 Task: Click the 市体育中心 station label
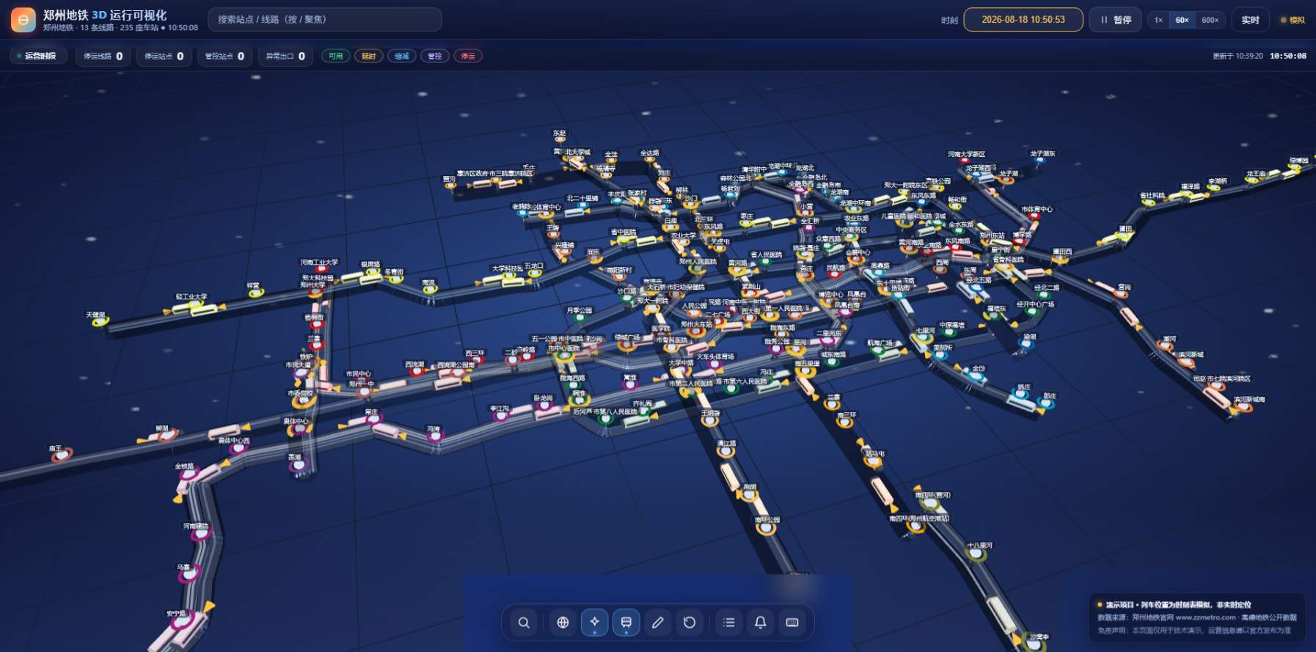tap(1037, 209)
